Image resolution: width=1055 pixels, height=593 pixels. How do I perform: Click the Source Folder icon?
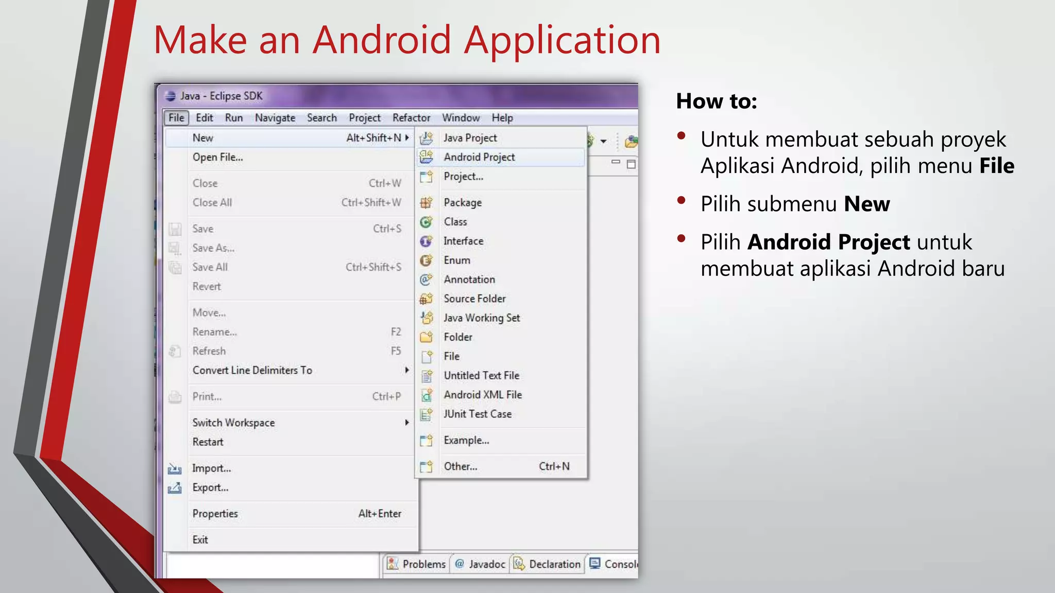point(426,299)
